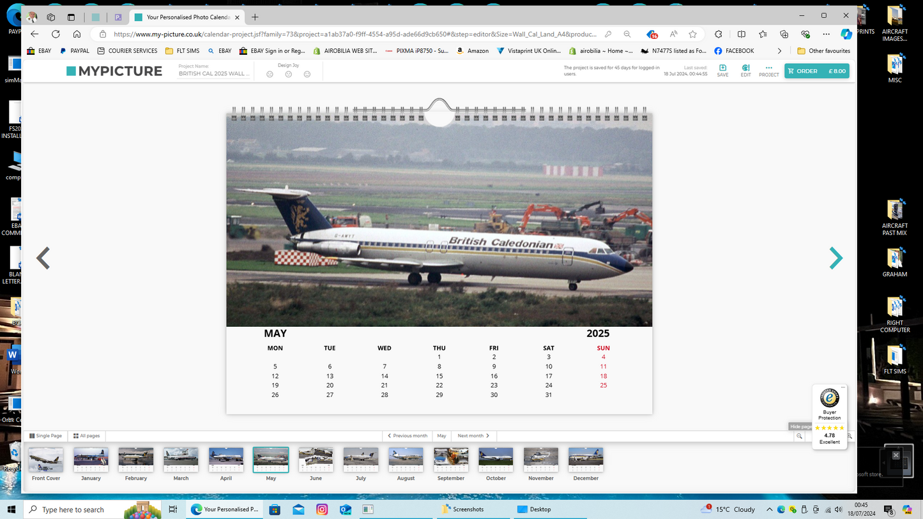Viewport: 923px width, 519px height.
Task: Select the September page thumbnail
Action: [451, 460]
